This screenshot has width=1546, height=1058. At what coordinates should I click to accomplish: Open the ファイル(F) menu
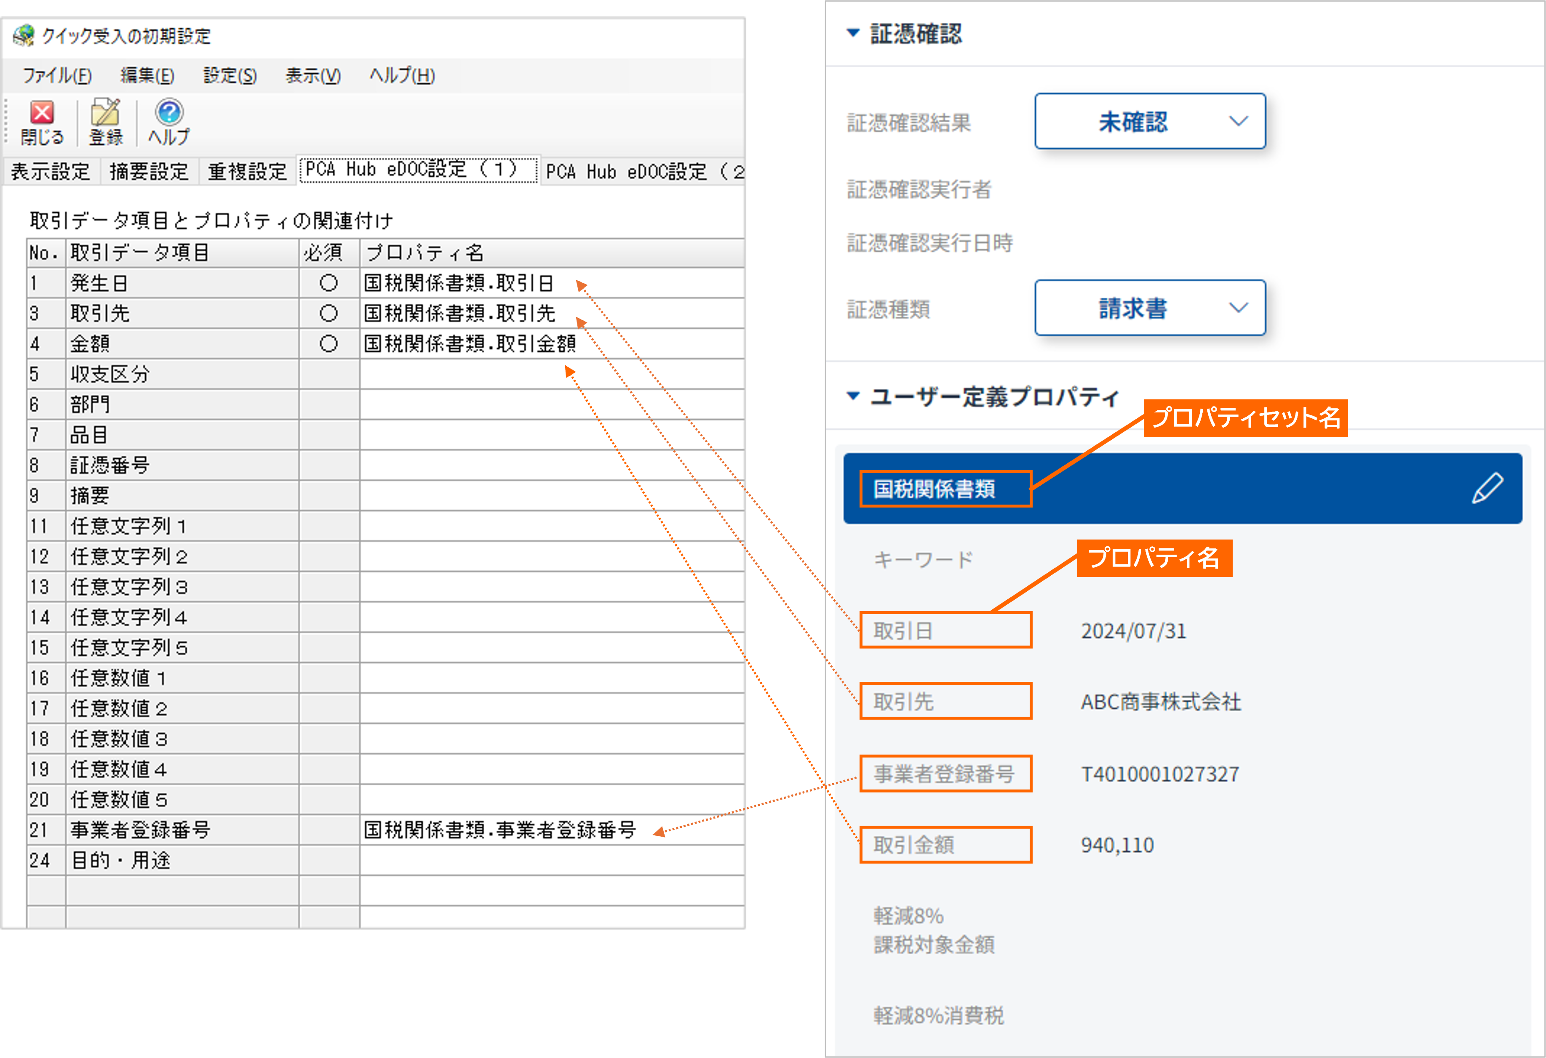56,76
